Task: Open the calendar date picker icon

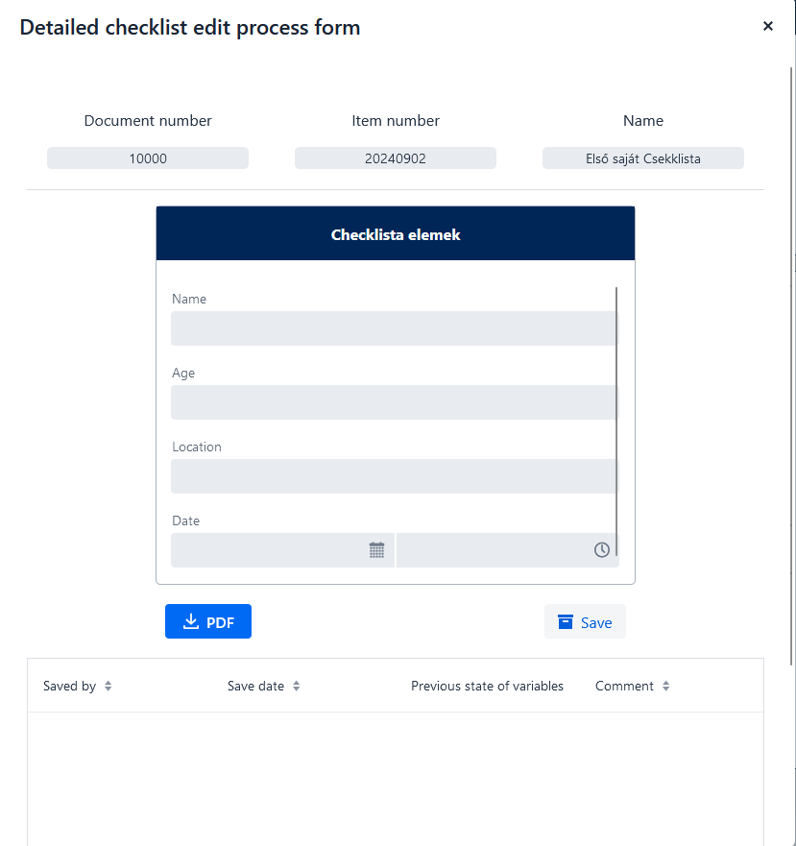Action: tap(376, 550)
